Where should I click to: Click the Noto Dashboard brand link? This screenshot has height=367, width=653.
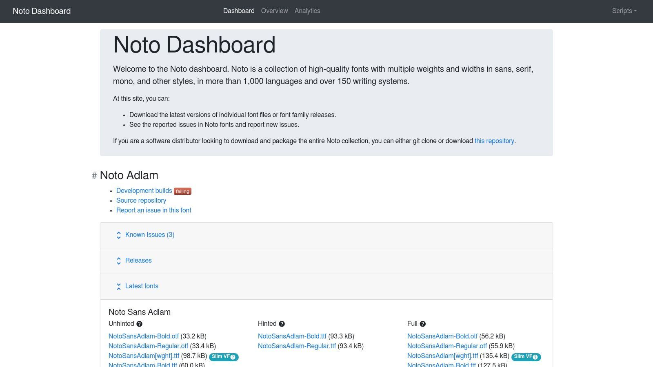pos(42,11)
